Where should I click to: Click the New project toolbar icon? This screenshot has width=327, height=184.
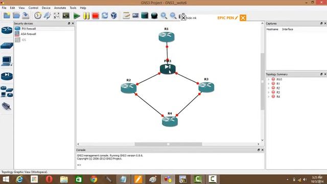point(7,16)
